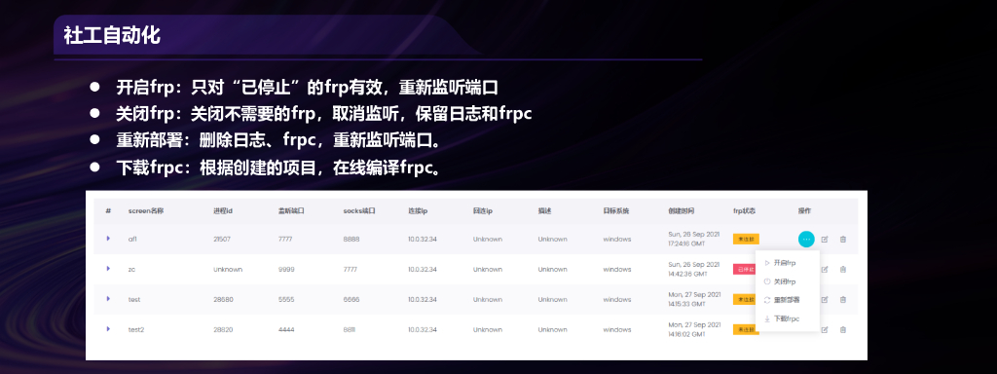Click the bullet starting with 重新部署

(x=278, y=140)
